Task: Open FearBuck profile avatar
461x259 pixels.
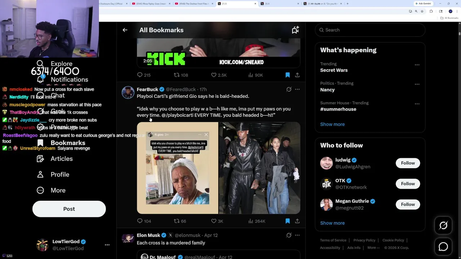Action: click(x=128, y=92)
